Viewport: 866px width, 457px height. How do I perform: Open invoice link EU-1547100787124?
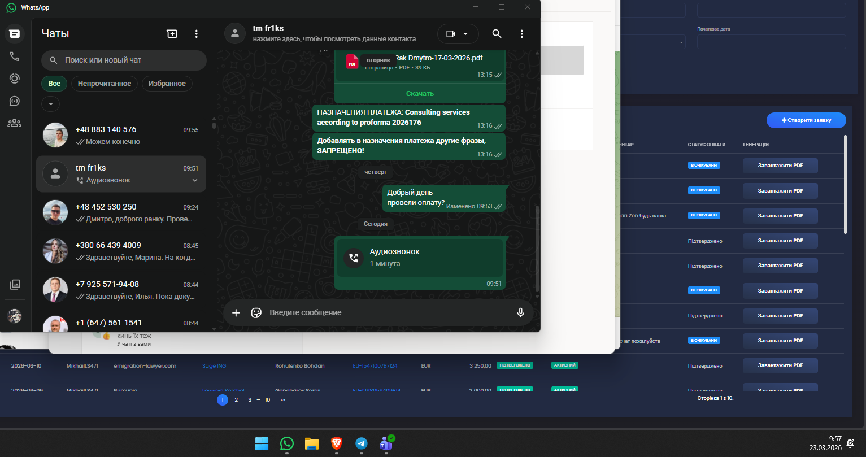pos(375,366)
